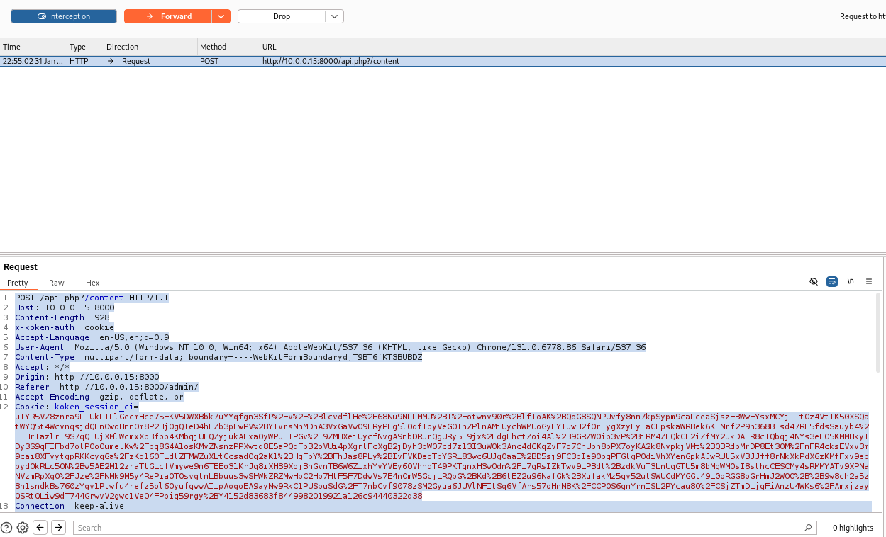Toggle line wrap in request editor

[x=832, y=282]
